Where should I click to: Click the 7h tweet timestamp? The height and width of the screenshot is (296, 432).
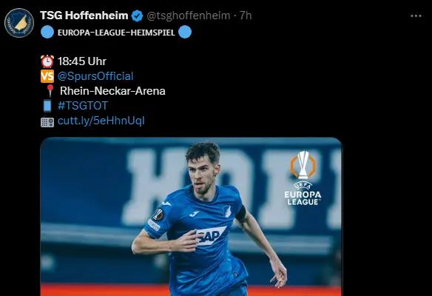246,16
